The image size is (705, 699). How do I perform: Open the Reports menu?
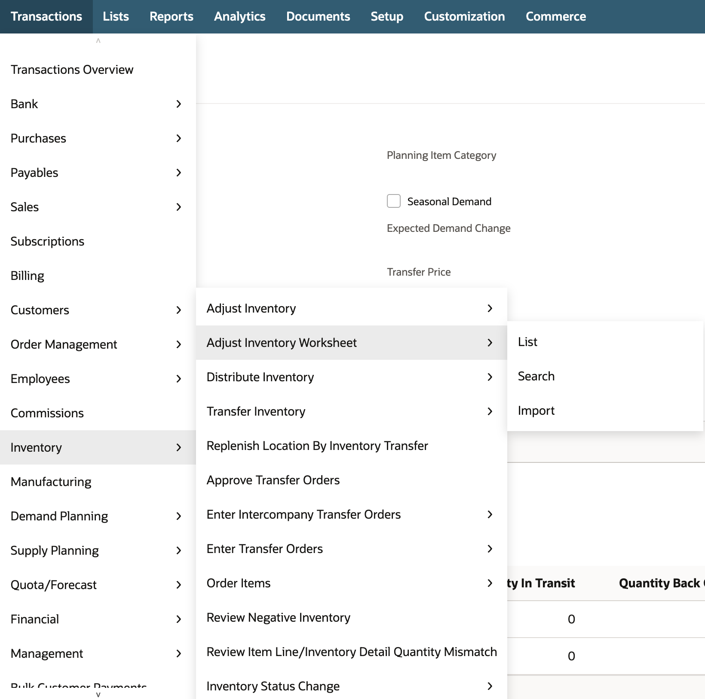pyautogui.click(x=171, y=17)
